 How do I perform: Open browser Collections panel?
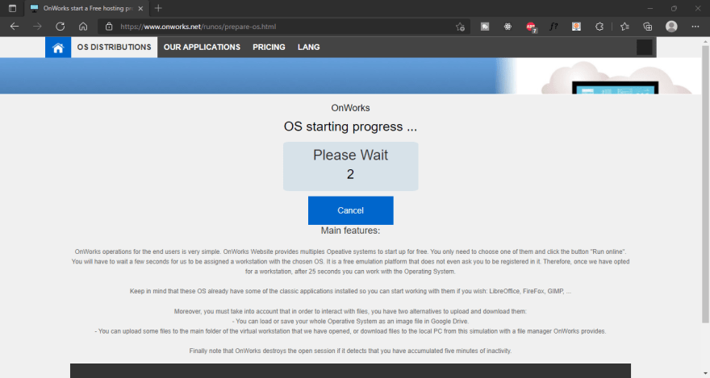(x=648, y=27)
